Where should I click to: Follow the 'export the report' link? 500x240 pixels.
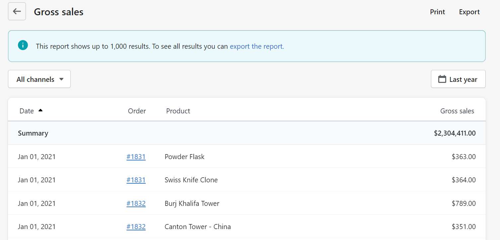click(x=257, y=46)
